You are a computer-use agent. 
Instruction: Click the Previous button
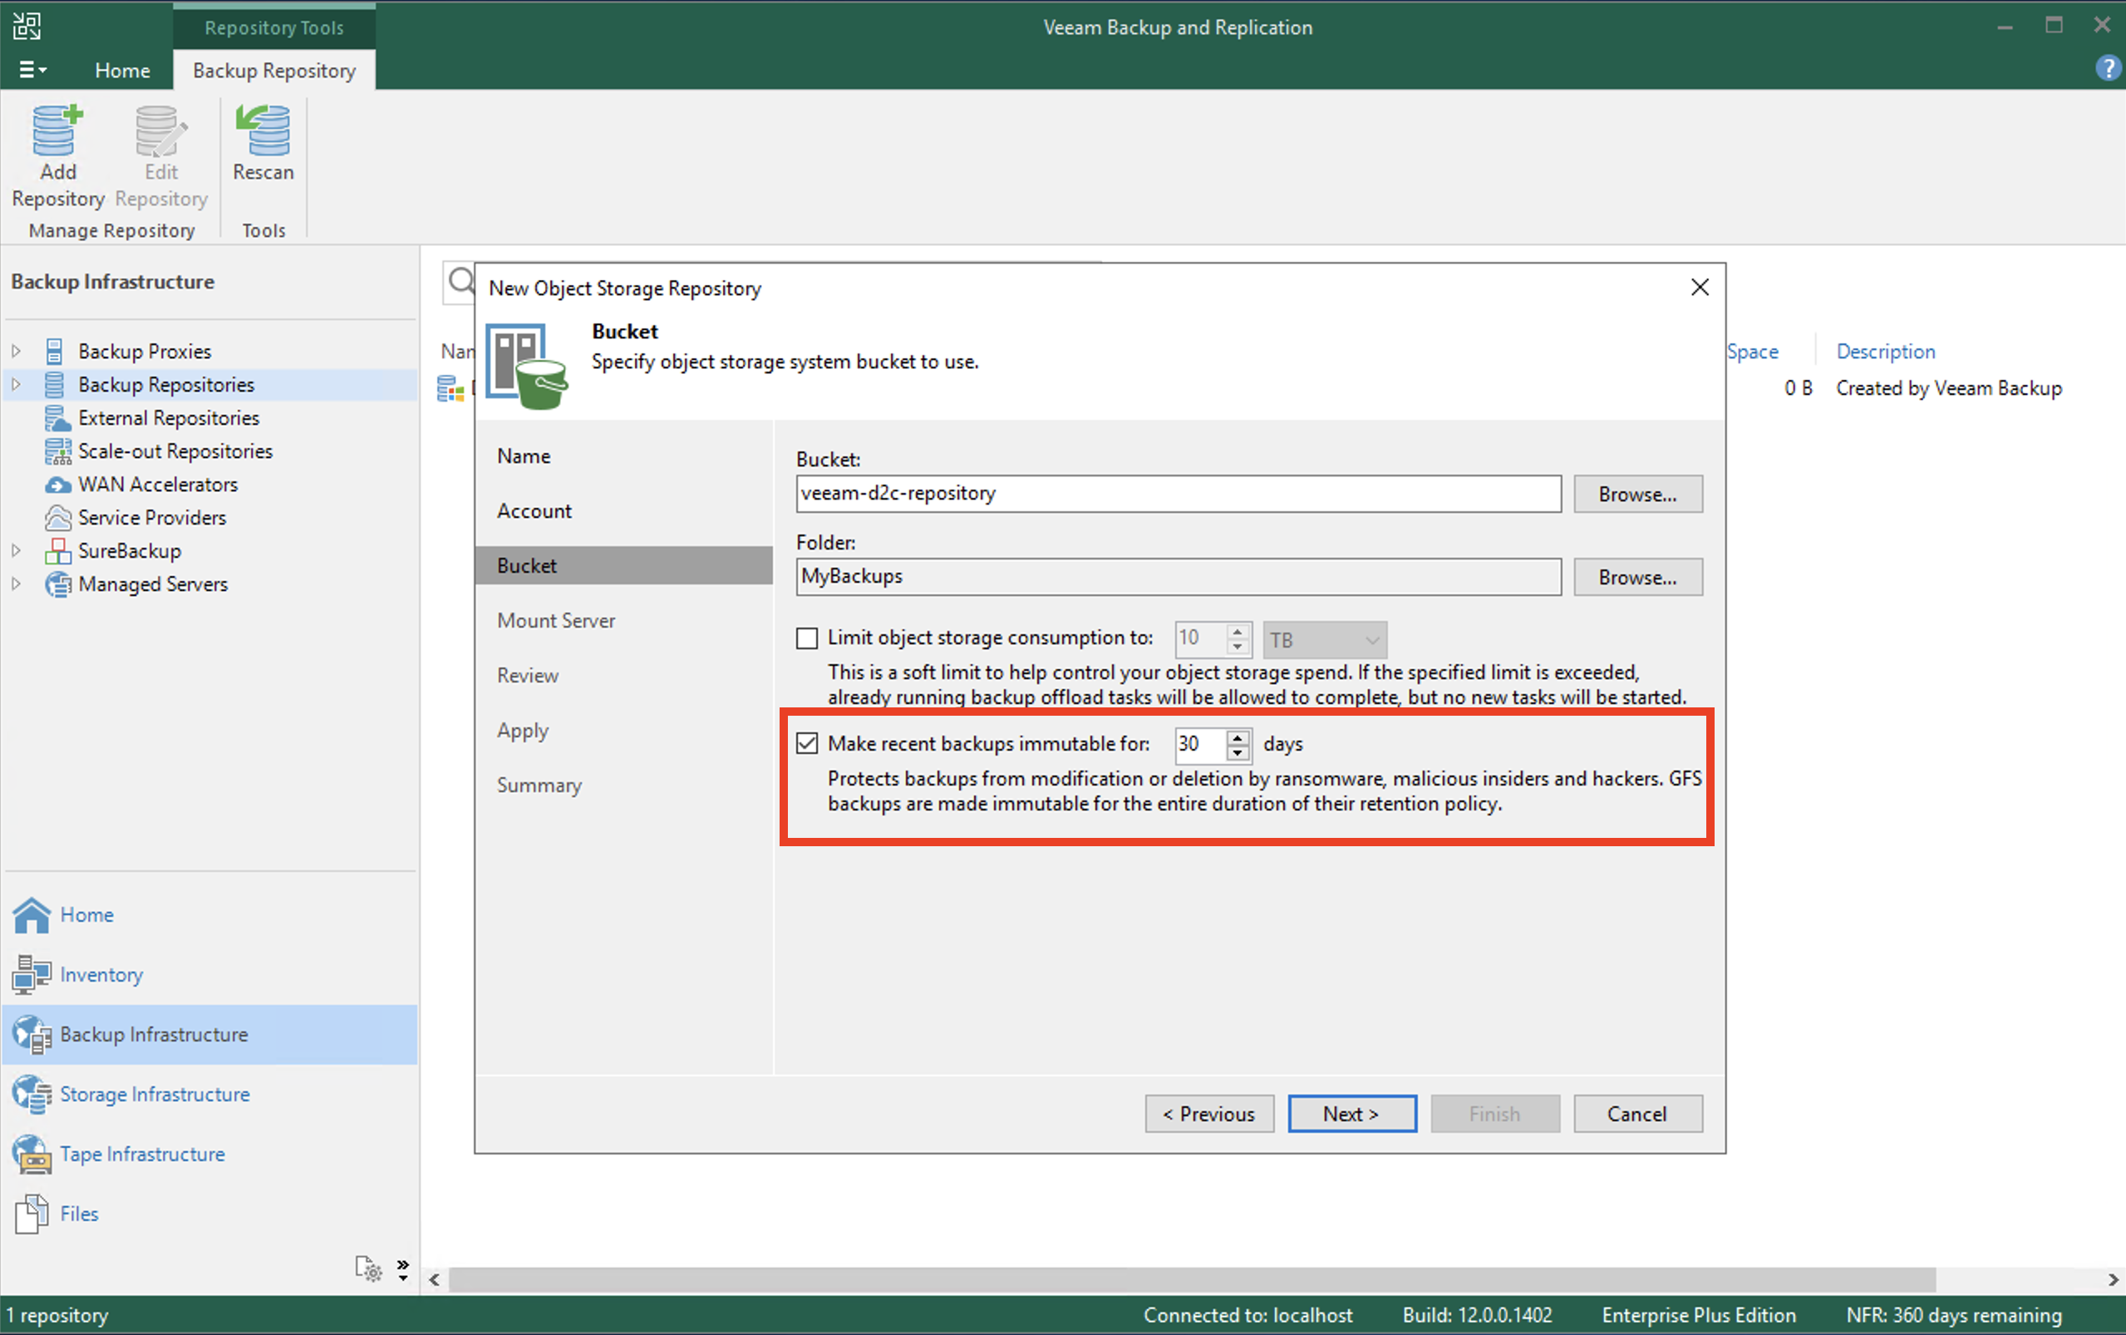[1209, 1114]
